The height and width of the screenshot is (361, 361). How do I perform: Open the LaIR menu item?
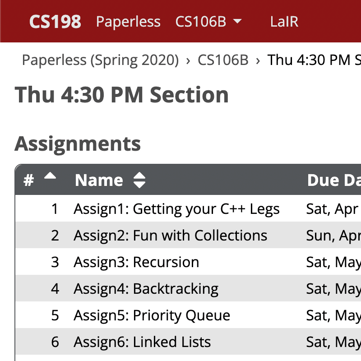284,22
